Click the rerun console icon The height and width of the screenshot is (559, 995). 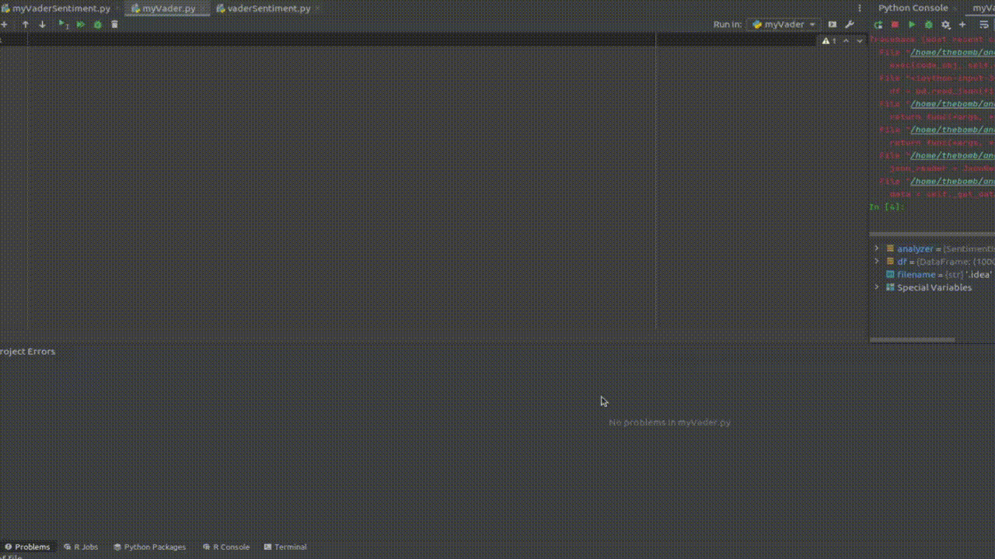click(878, 25)
